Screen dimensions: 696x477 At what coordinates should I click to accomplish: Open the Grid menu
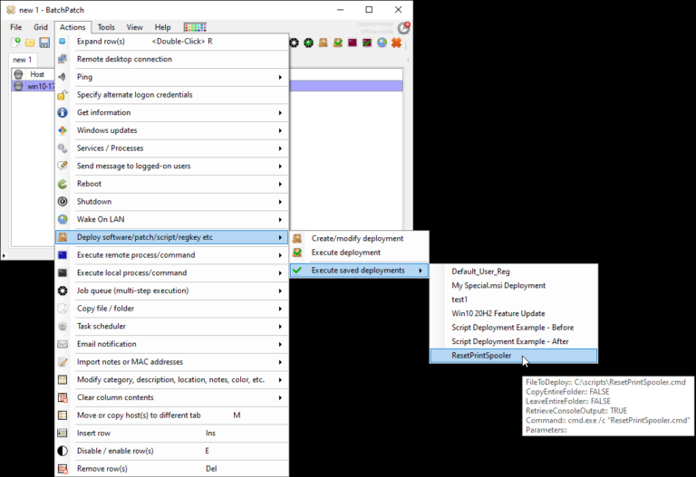41,27
